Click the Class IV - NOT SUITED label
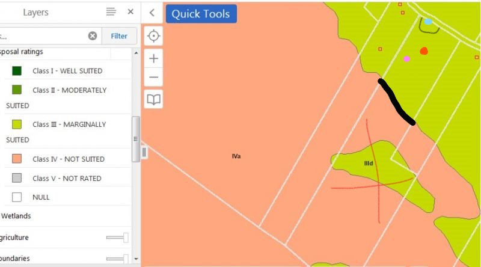The width and height of the screenshot is (481, 267). (x=69, y=159)
